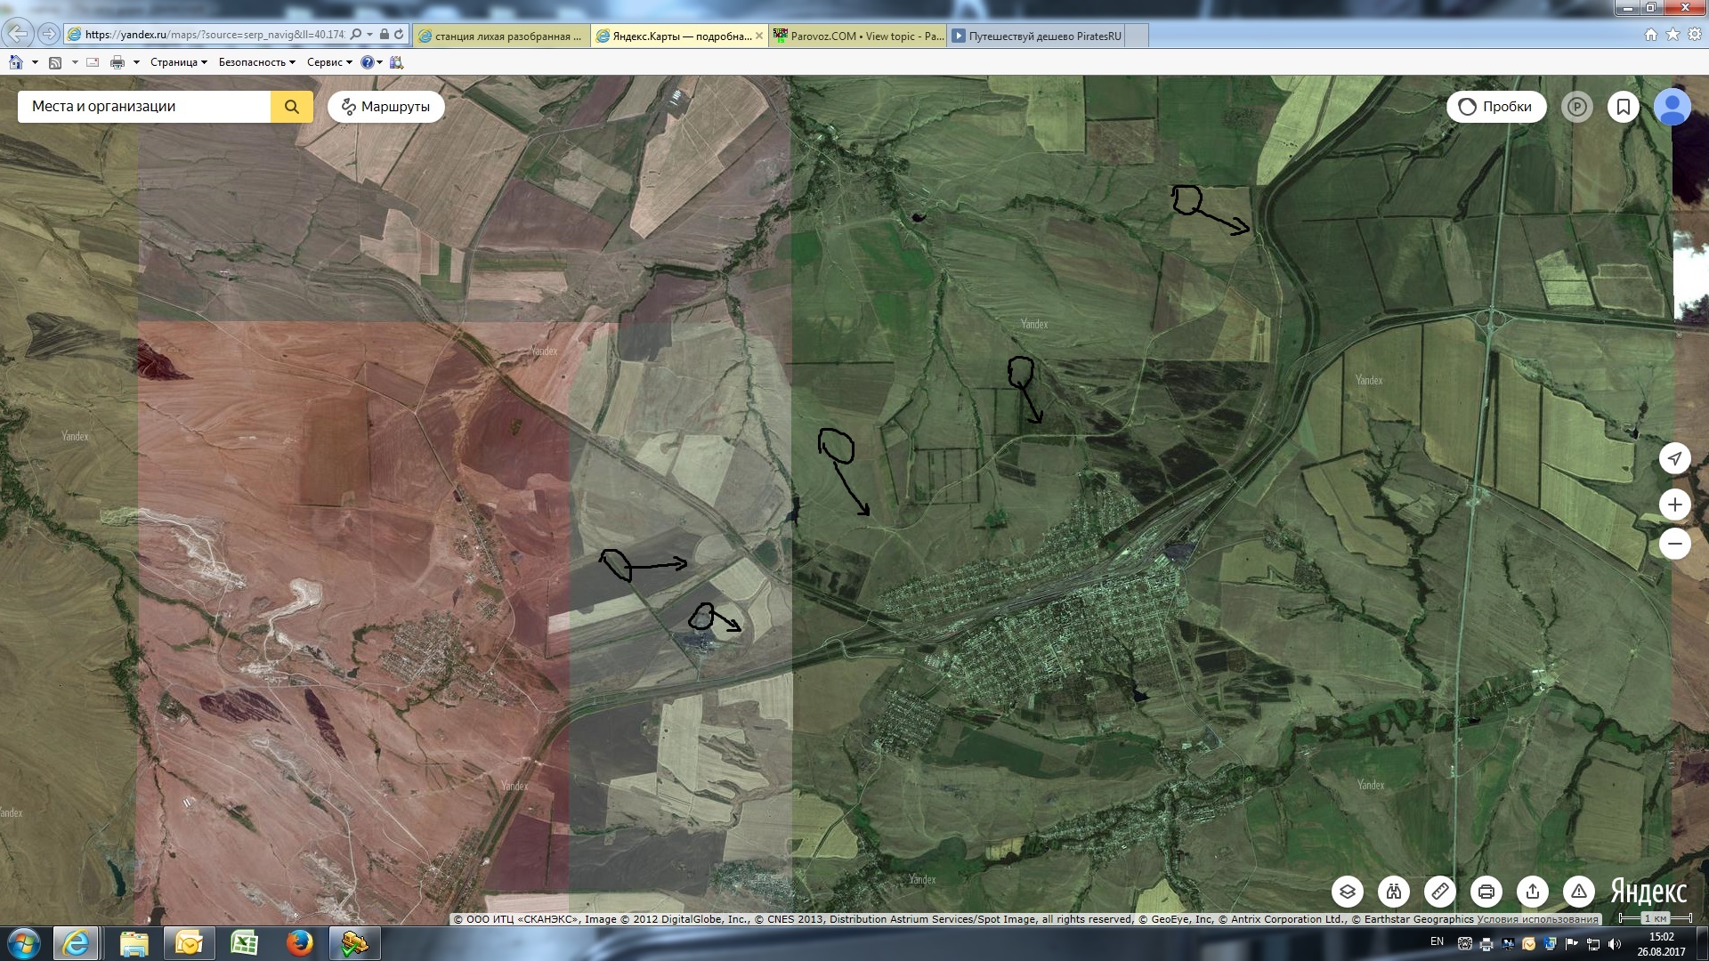The height and width of the screenshot is (961, 1709).
Task: Switch to the Parovoz.COM tab
Action: tap(857, 36)
